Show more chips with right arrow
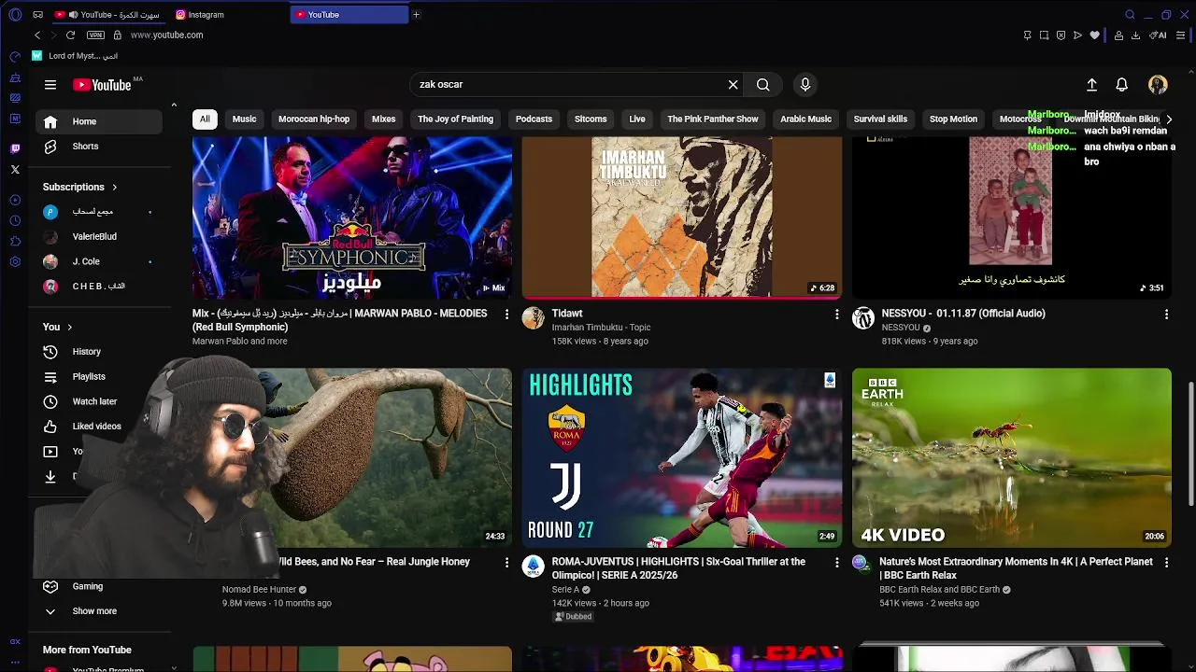The width and height of the screenshot is (1196, 672). click(1168, 119)
